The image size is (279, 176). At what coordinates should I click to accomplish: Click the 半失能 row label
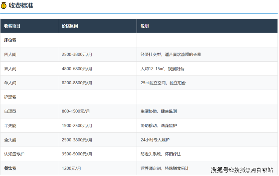click(x=10, y=126)
